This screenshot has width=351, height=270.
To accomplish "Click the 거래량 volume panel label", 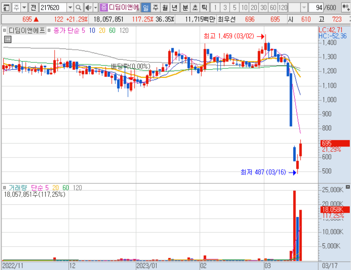I will (x=18, y=187).
